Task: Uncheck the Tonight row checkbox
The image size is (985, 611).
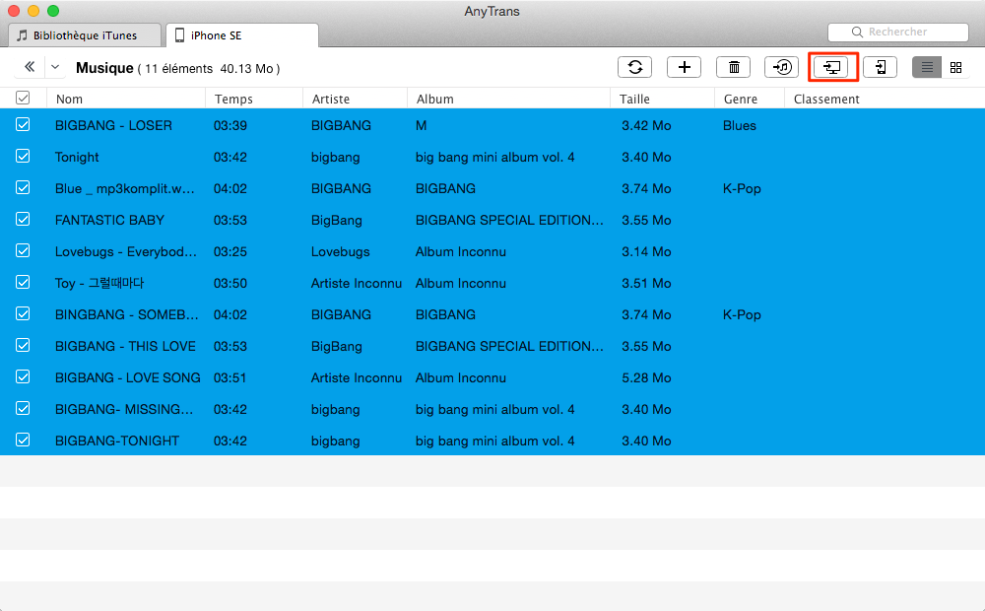Action: click(23, 156)
